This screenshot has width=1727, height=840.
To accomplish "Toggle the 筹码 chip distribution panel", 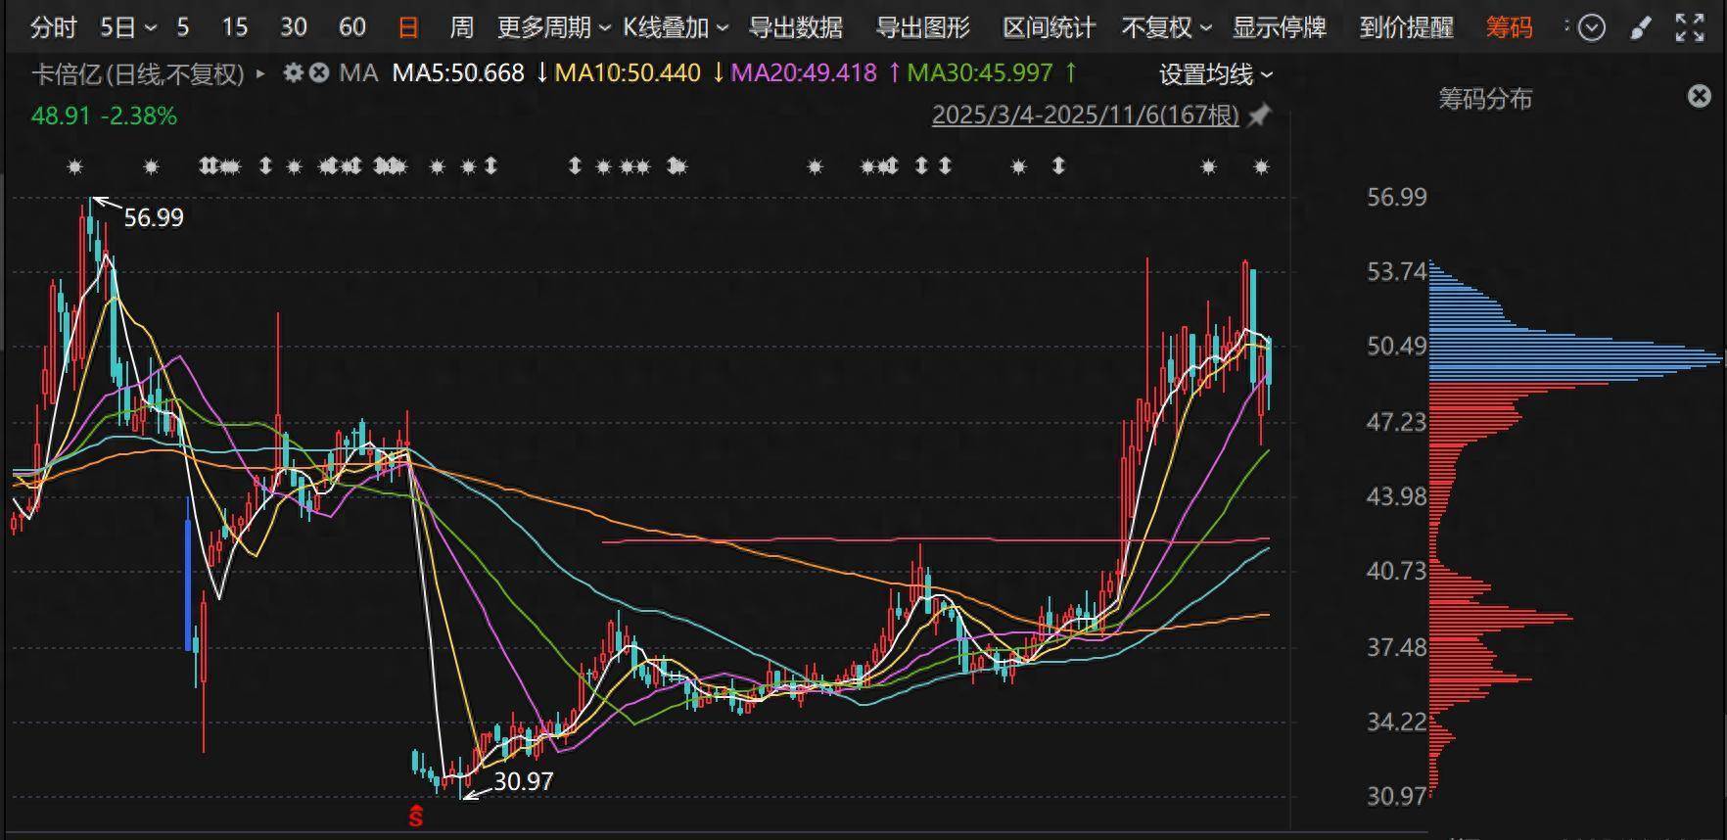I will (1509, 27).
